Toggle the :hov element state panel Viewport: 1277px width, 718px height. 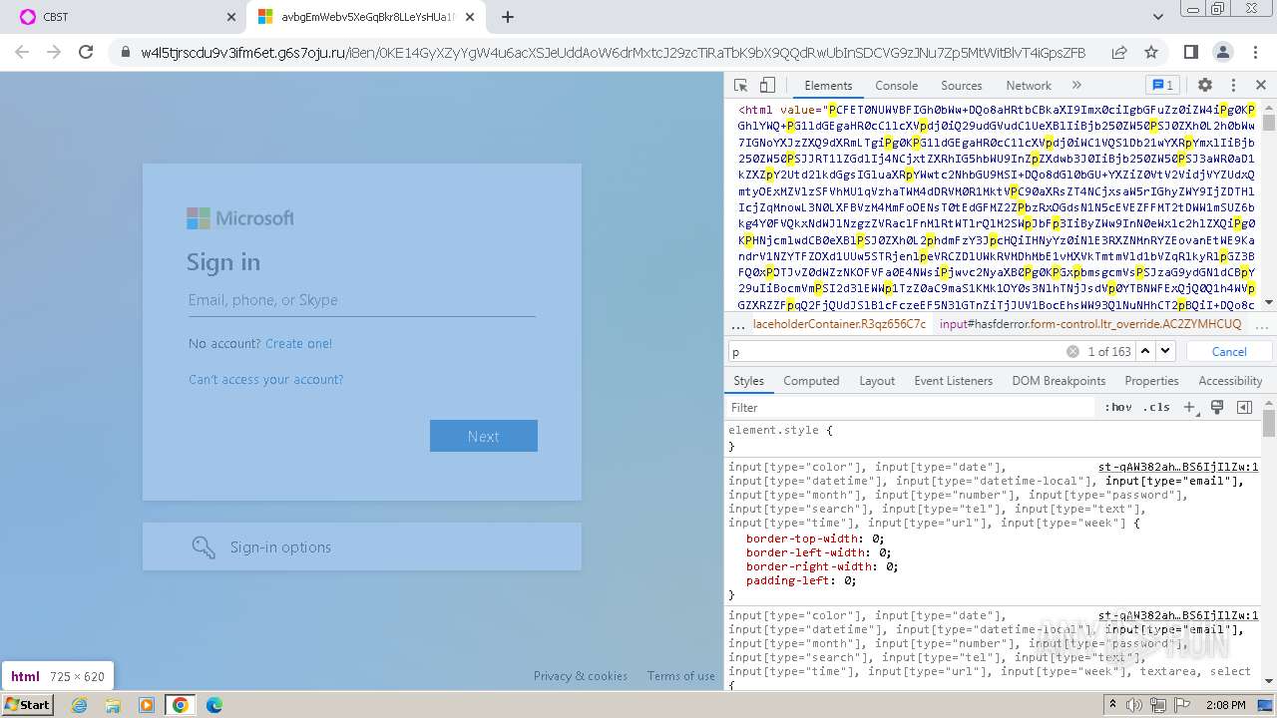[1118, 408]
